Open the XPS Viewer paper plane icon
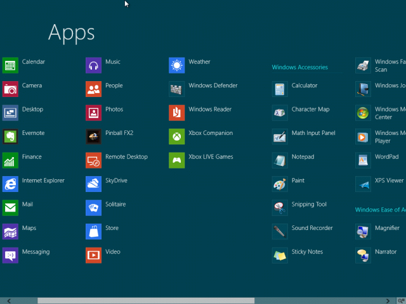This screenshot has height=304, width=406. [363, 184]
